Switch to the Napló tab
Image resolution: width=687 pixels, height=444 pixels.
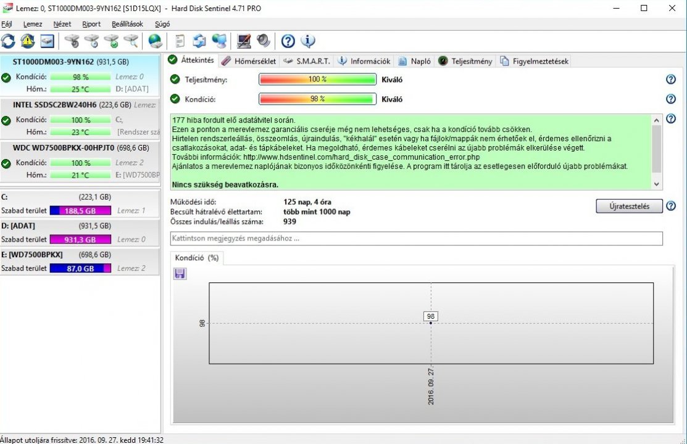click(414, 61)
